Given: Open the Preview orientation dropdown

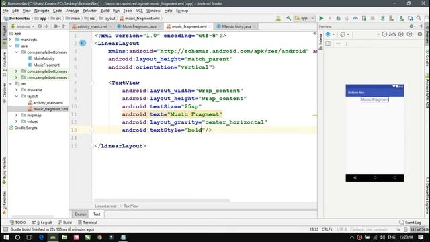Looking at the screenshot, I should [x=345, y=34].
